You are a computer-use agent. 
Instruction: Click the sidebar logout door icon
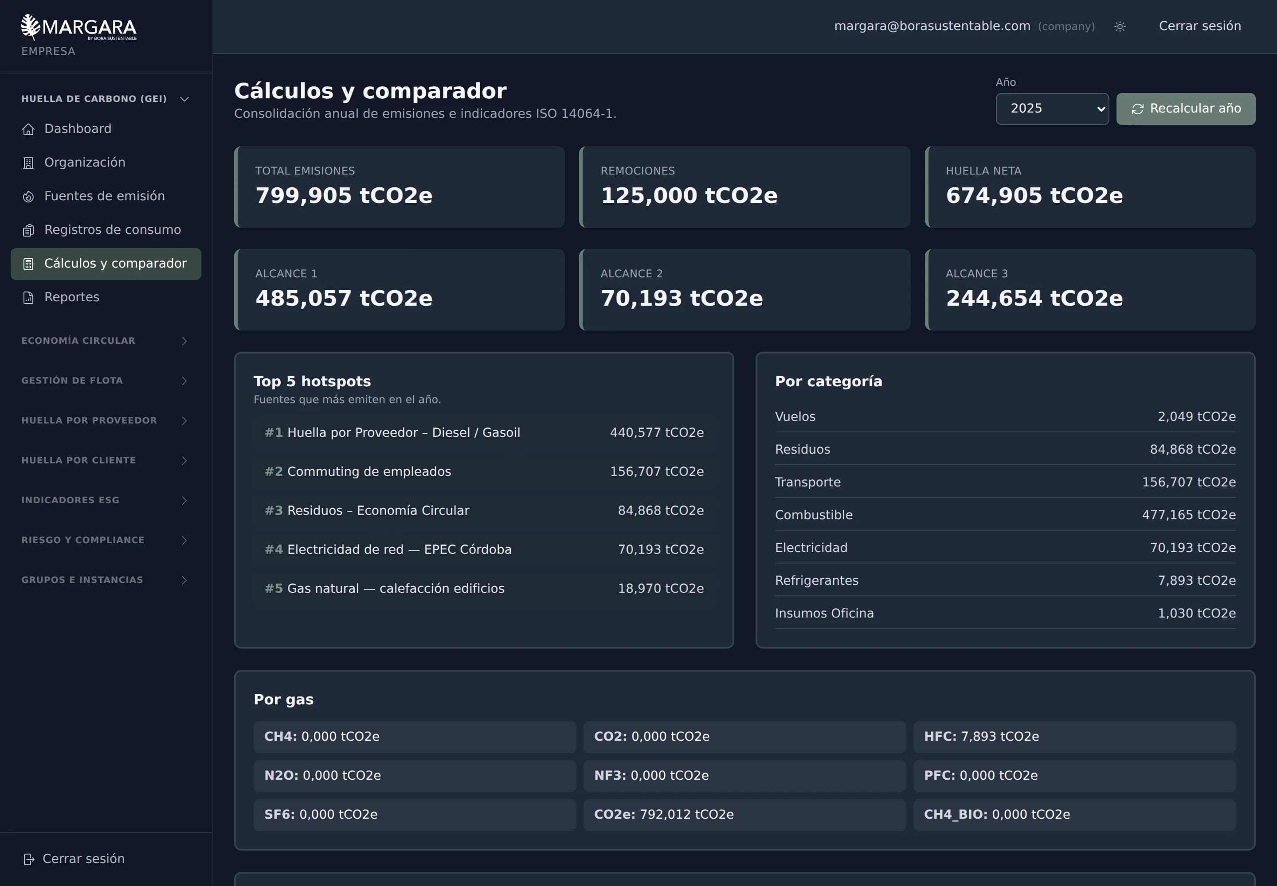click(29, 859)
